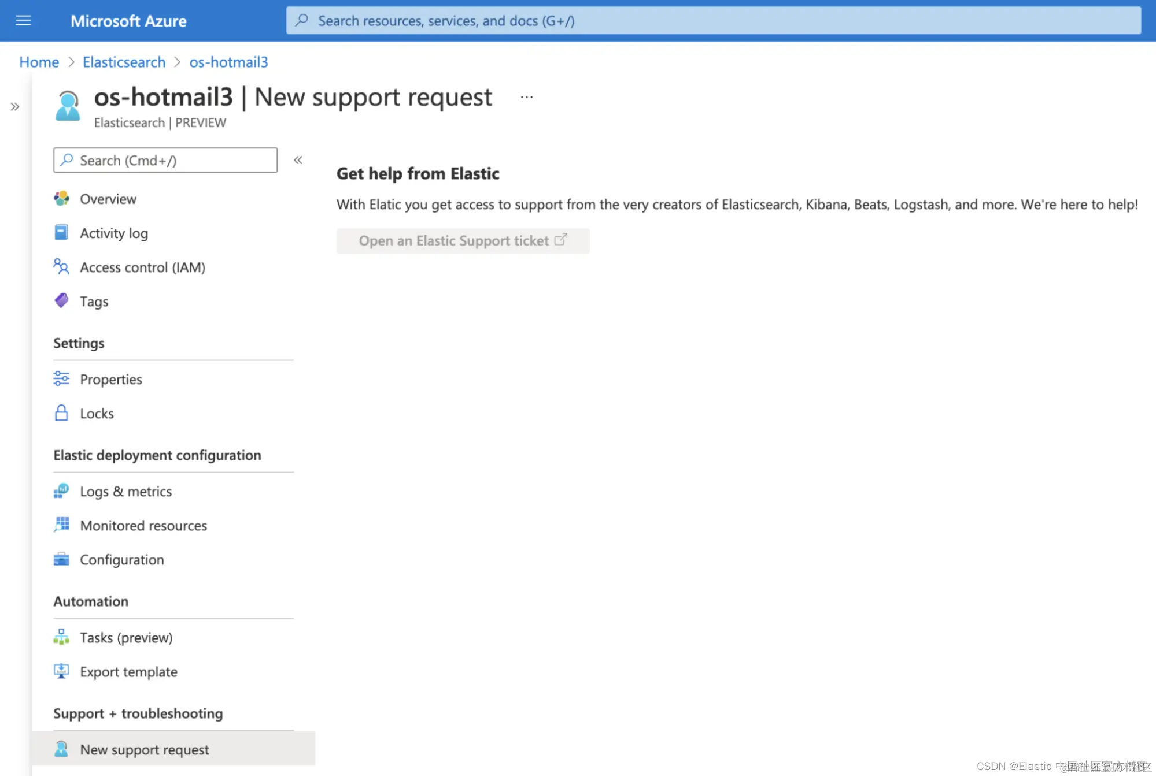Click the Export template icon

click(x=61, y=671)
